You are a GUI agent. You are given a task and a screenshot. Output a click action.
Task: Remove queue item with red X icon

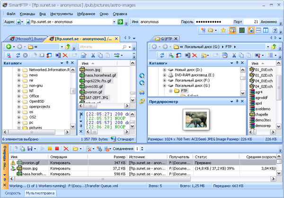66,149
